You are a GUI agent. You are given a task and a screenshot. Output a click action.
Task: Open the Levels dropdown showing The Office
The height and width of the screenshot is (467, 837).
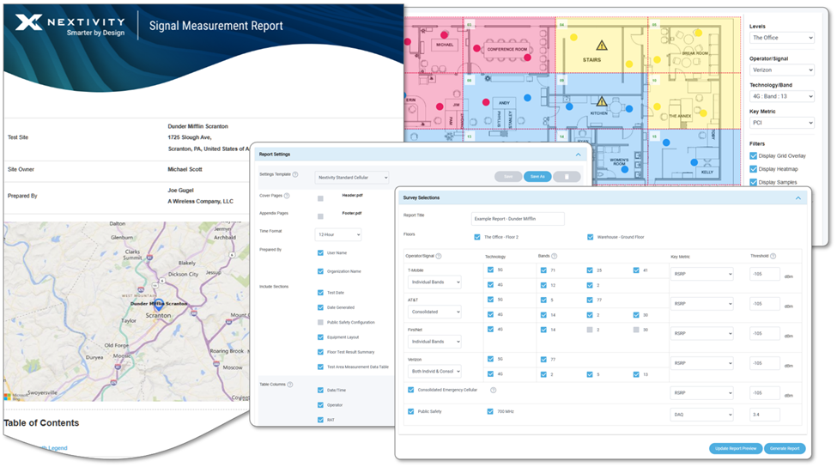coord(782,38)
